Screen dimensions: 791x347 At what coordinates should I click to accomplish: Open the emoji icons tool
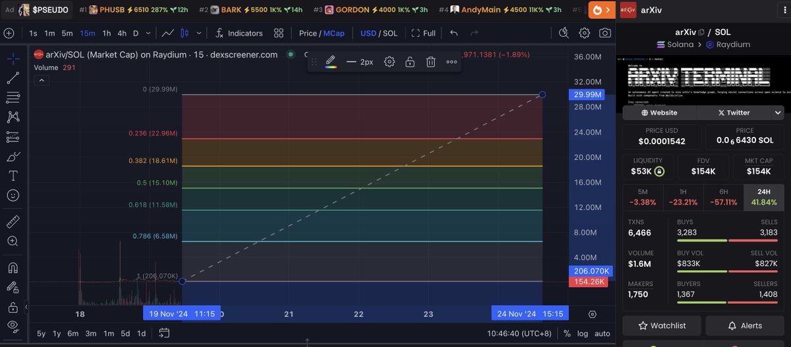[x=13, y=196]
